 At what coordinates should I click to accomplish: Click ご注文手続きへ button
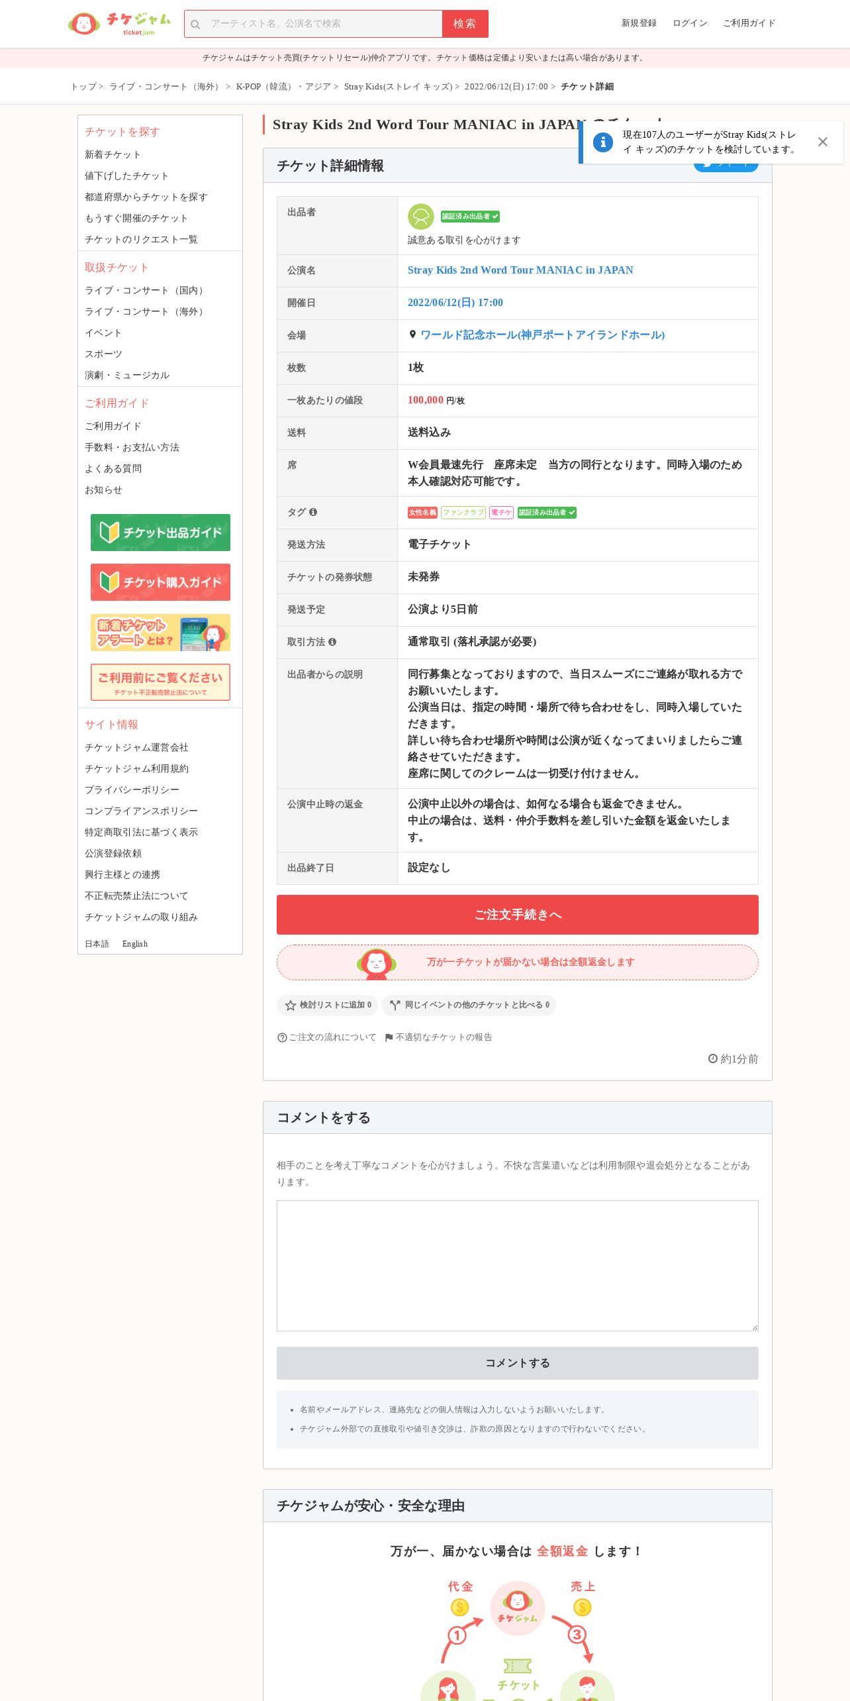click(518, 915)
